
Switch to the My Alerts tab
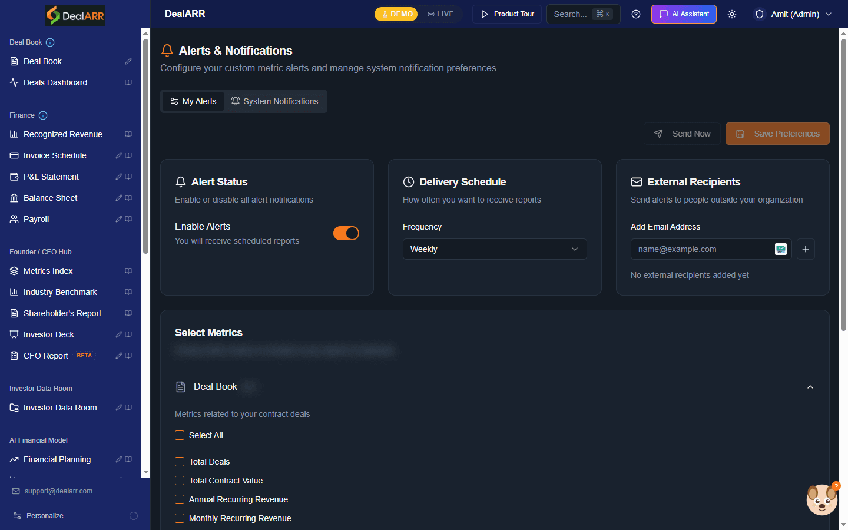[193, 101]
